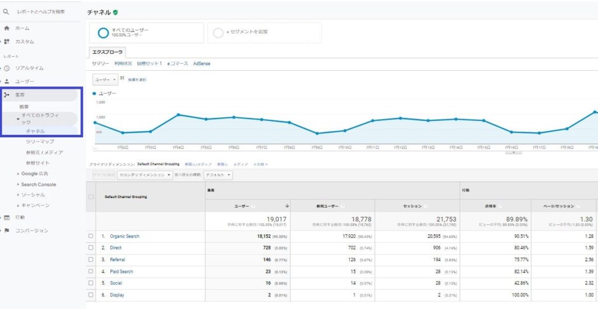Click in the reports and help search field
This screenshot has height=309, width=598.
click(x=41, y=12)
